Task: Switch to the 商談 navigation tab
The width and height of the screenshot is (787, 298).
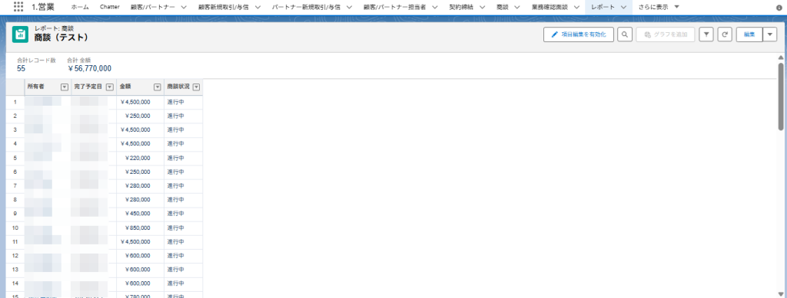Action: (x=502, y=7)
